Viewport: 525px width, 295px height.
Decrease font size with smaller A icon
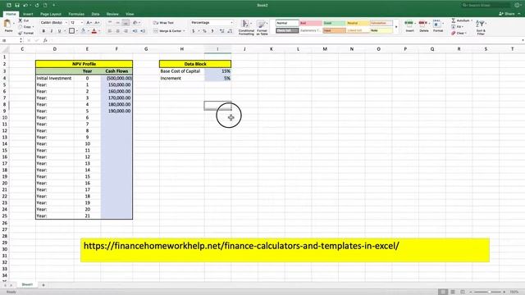point(97,22)
